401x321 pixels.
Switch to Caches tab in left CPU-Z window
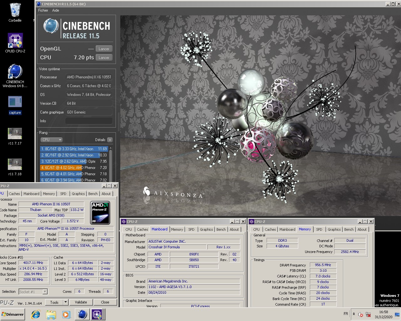14,194
